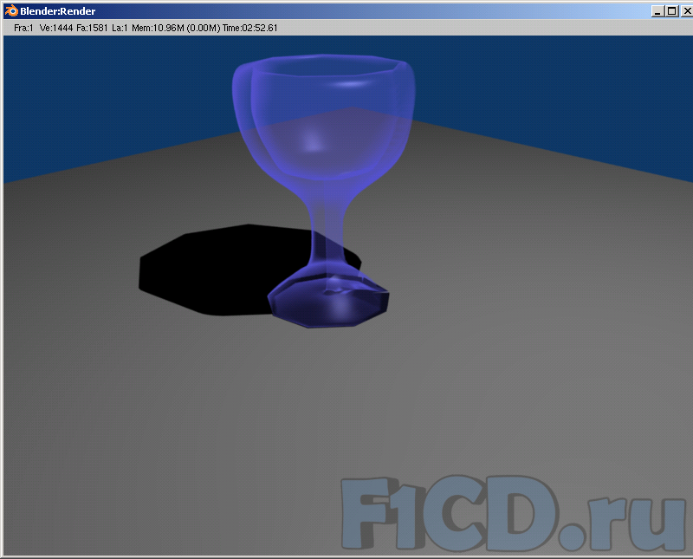Minimize the Blender:Render window
The height and width of the screenshot is (559, 693).
pyautogui.click(x=657, y=11)
